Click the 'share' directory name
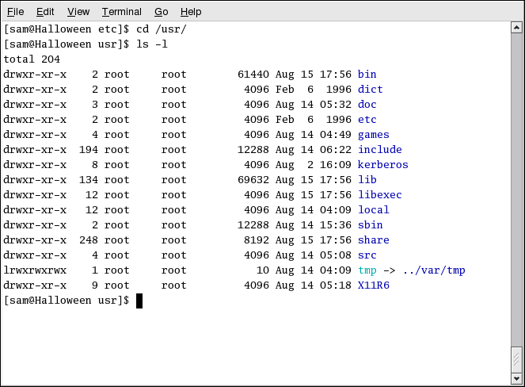Viewport: 525px width, 387px height. coord(374,240)
